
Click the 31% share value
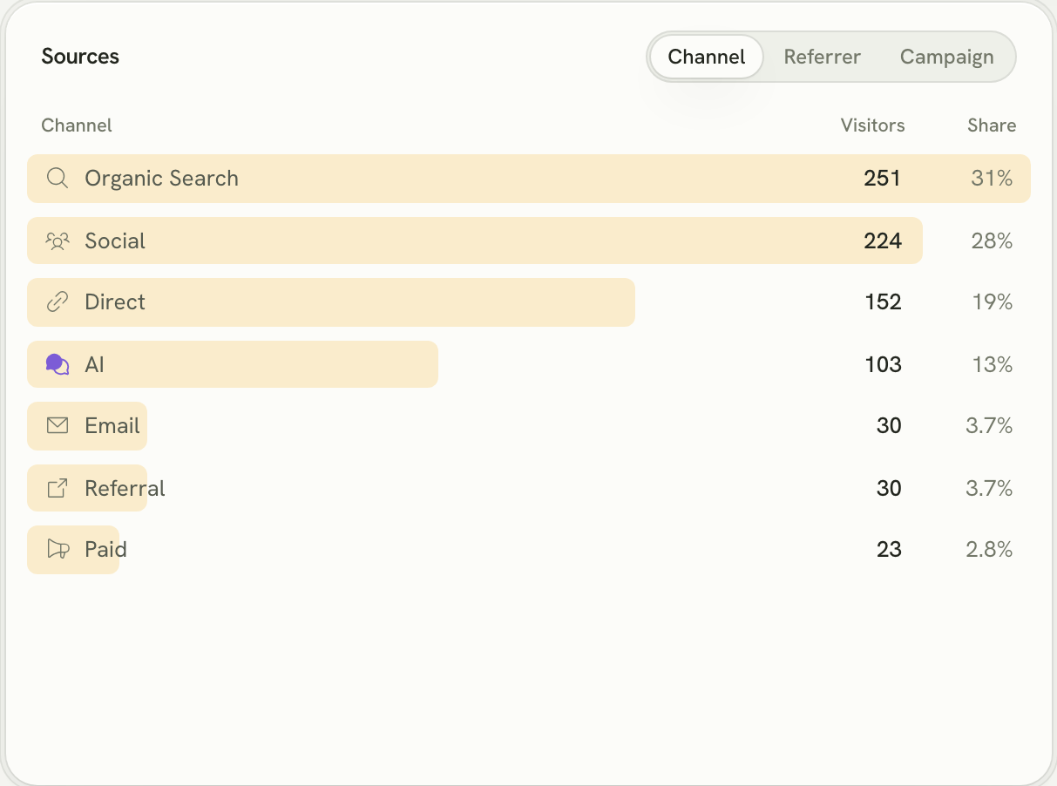point(992,179)
